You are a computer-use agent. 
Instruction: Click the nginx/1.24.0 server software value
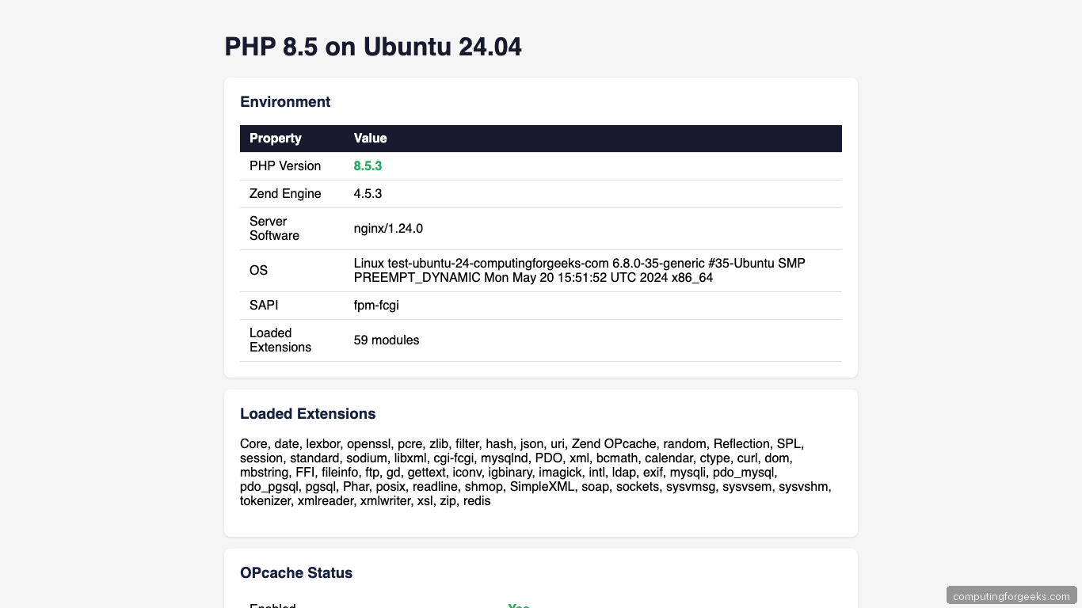388,228
